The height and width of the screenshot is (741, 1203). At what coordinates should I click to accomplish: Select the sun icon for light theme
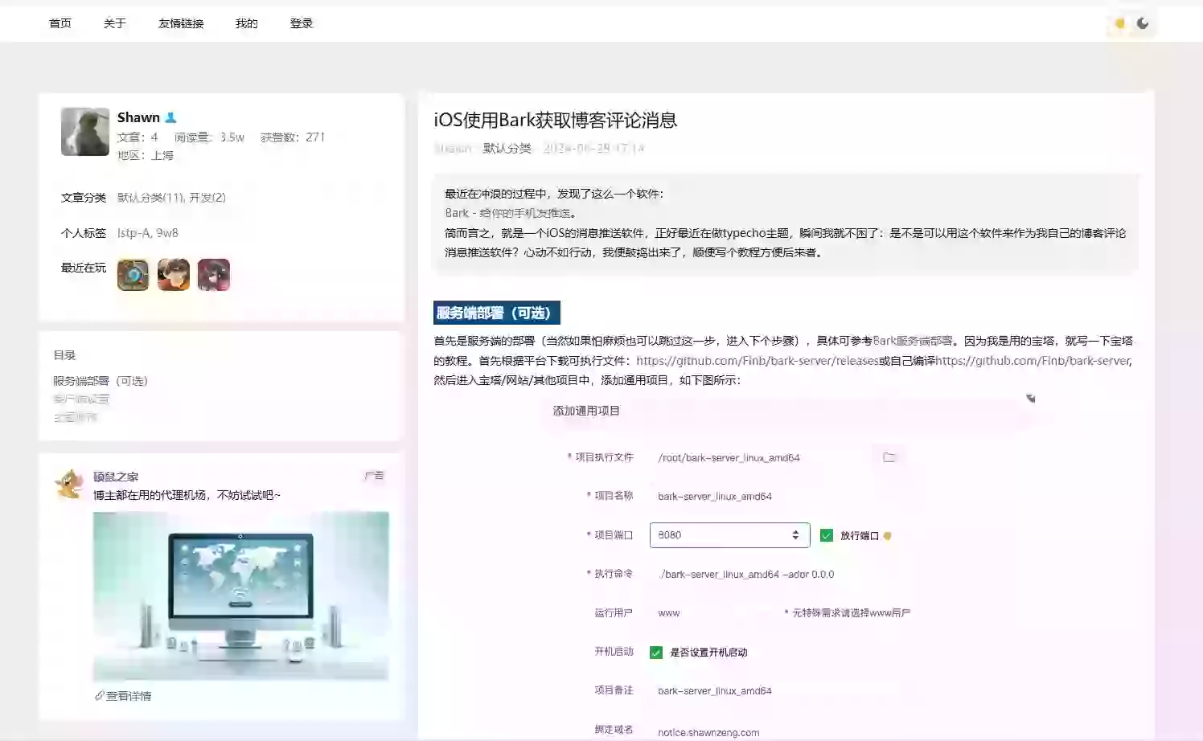click(1119, 23)
